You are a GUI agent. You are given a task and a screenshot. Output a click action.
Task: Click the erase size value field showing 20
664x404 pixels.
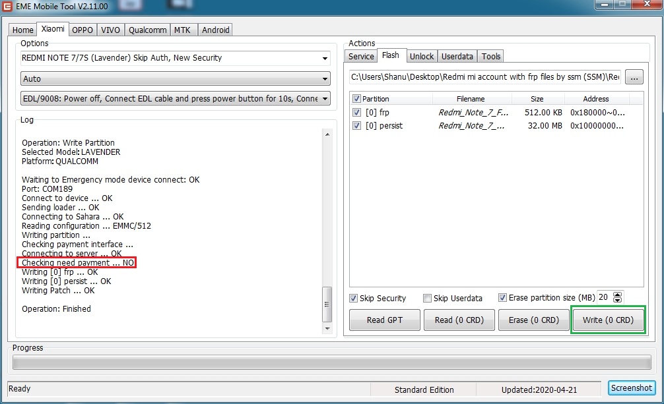(605, 297)
